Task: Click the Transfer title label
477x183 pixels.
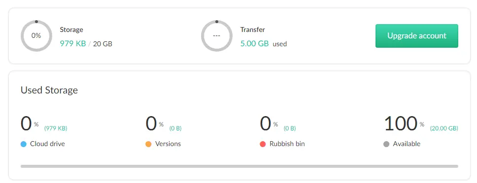Action: coord(252,30)
